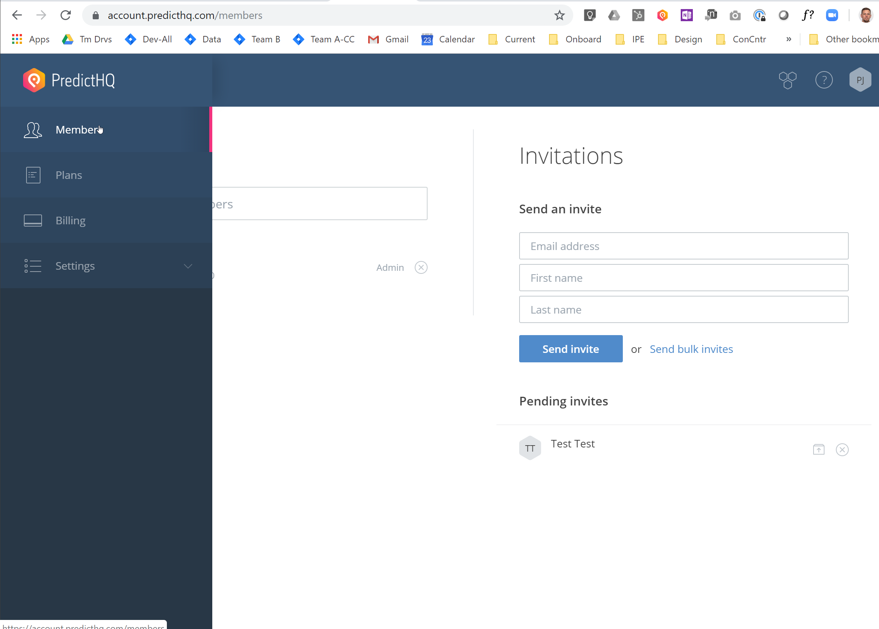Open the Apps bookmark shortcut
The image size is (879, 629).
tap(31, 39)
